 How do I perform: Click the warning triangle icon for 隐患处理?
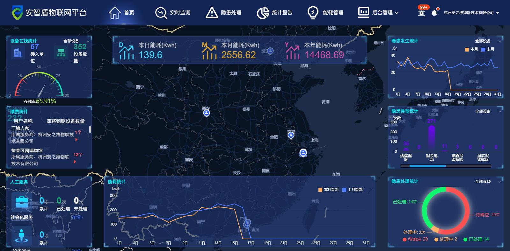pos(212,13)
